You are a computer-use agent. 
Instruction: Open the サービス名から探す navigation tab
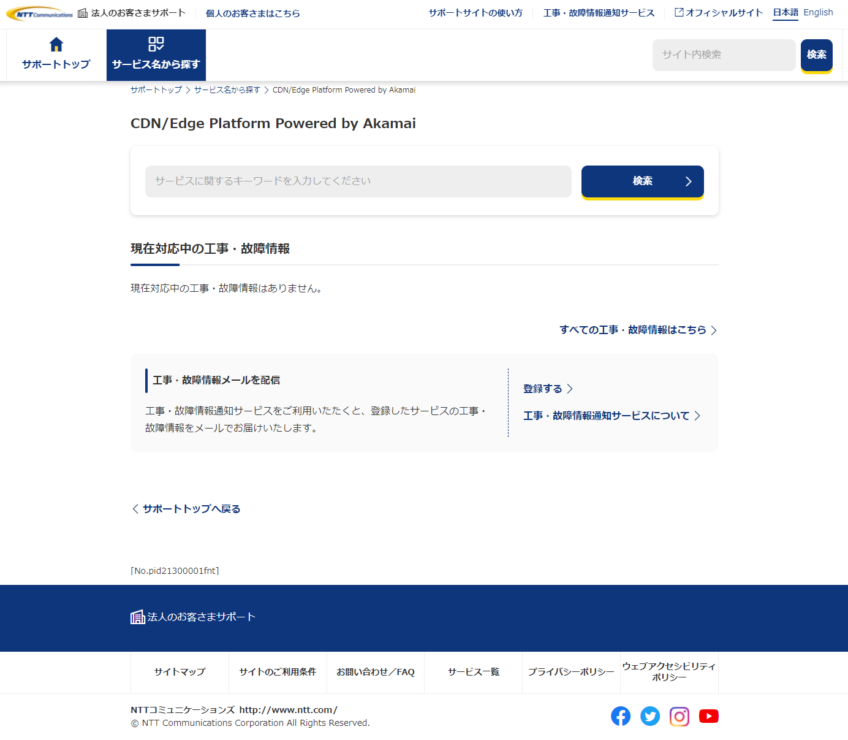click(156, 55)
